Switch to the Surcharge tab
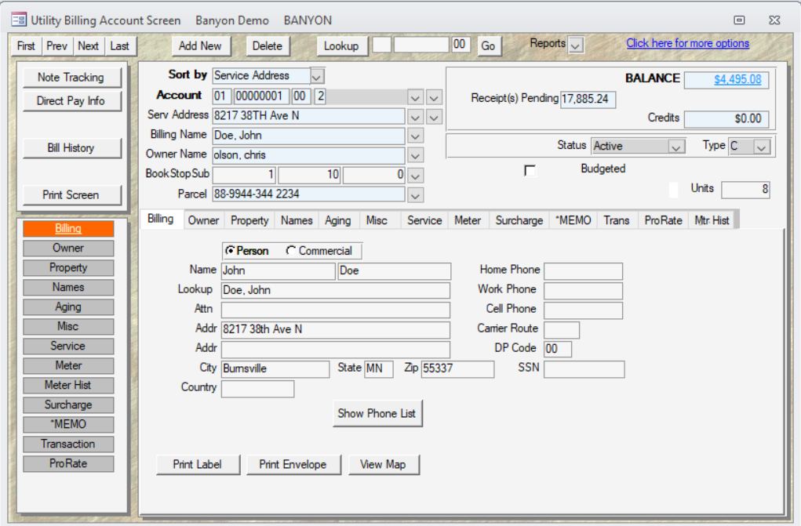Image resolution: width=801 pixels, height=526 pixels. 519,220
